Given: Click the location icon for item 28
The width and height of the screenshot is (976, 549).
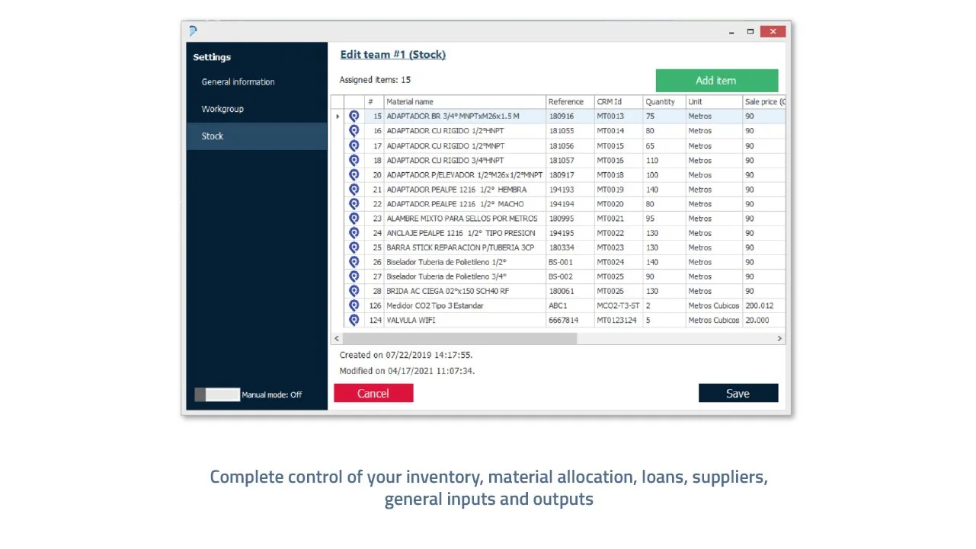Looking at the screenshot, I should (x=354, y=291).
